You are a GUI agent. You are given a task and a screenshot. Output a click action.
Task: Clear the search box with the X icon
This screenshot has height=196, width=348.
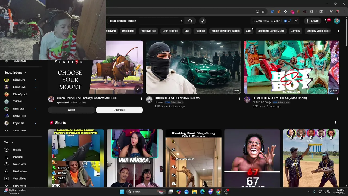pos(182,21)
